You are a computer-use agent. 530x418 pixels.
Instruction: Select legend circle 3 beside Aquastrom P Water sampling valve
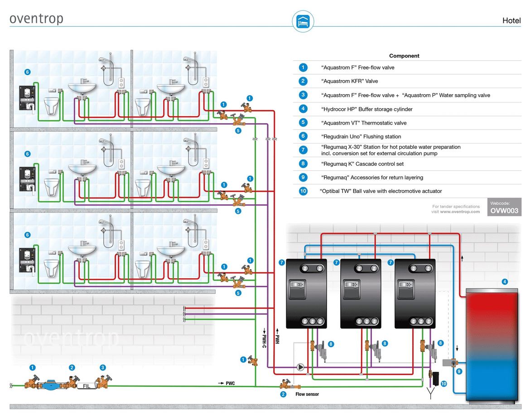tap(303, 95)
